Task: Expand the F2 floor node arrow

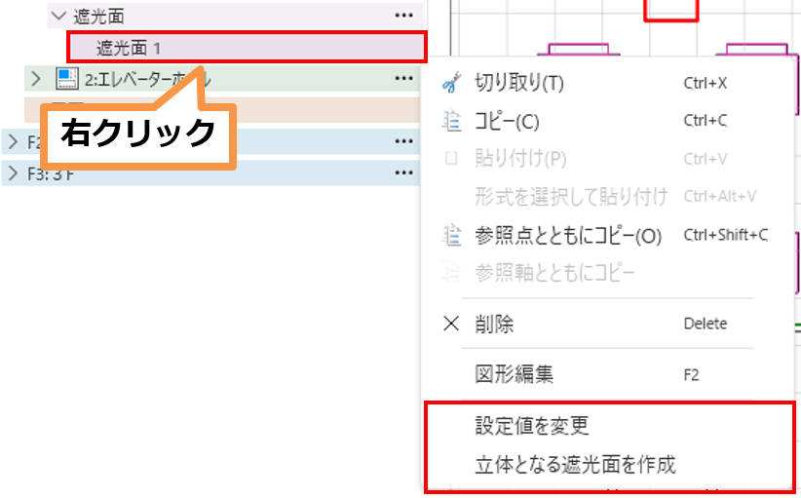Action: (x=13, y=142)
